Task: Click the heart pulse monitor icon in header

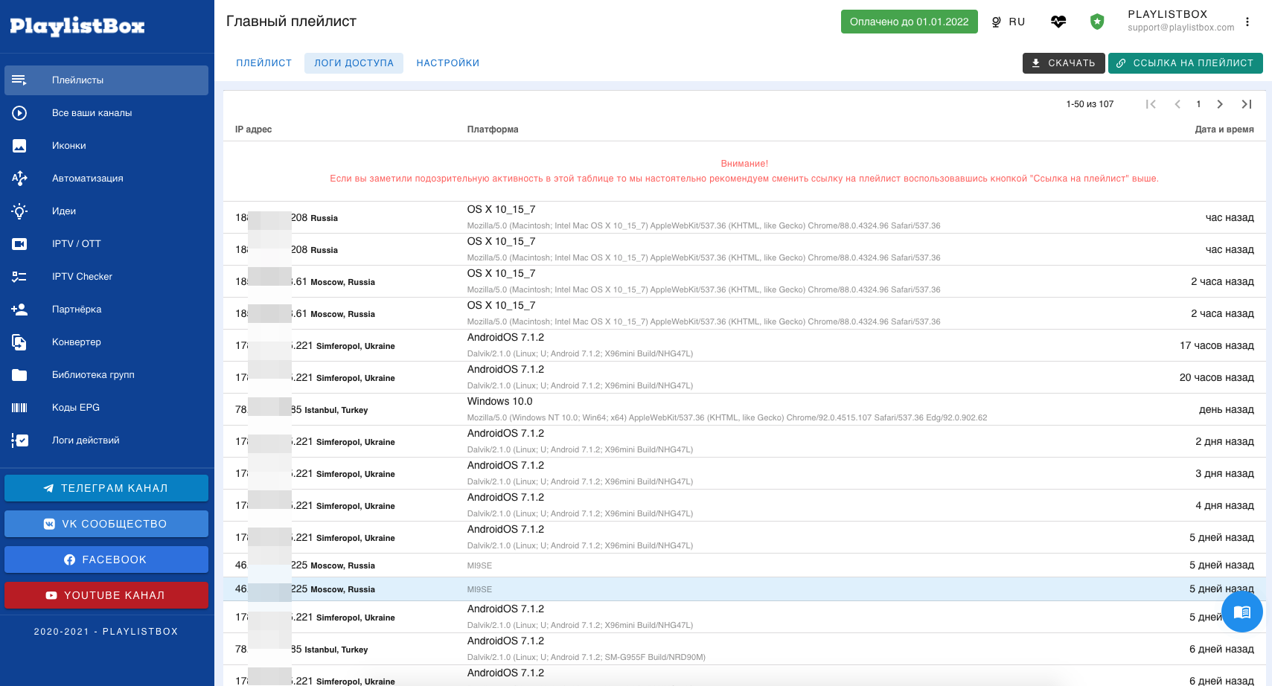Action: coord(1058,22)
